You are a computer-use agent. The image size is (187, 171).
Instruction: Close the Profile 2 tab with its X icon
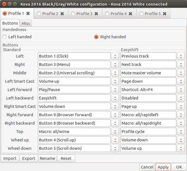tap(62, 14)
